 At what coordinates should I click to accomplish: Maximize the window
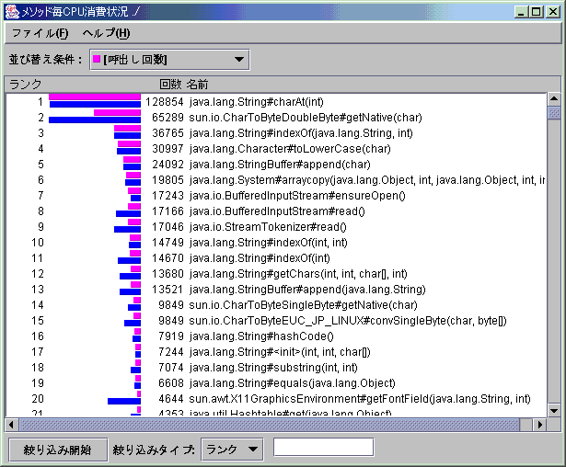point(537,12)
